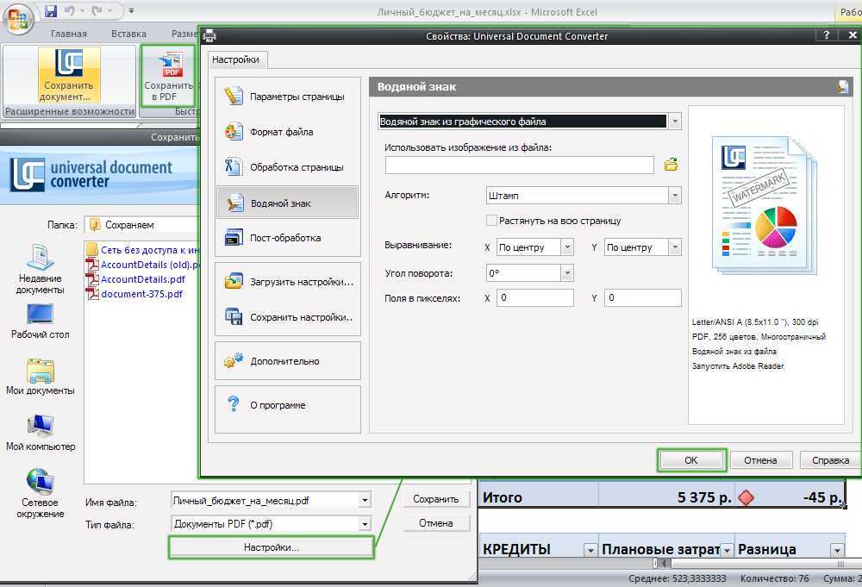Screen dimensions: 862x587
Task: Open the File Format section
Action: [288, 132]
